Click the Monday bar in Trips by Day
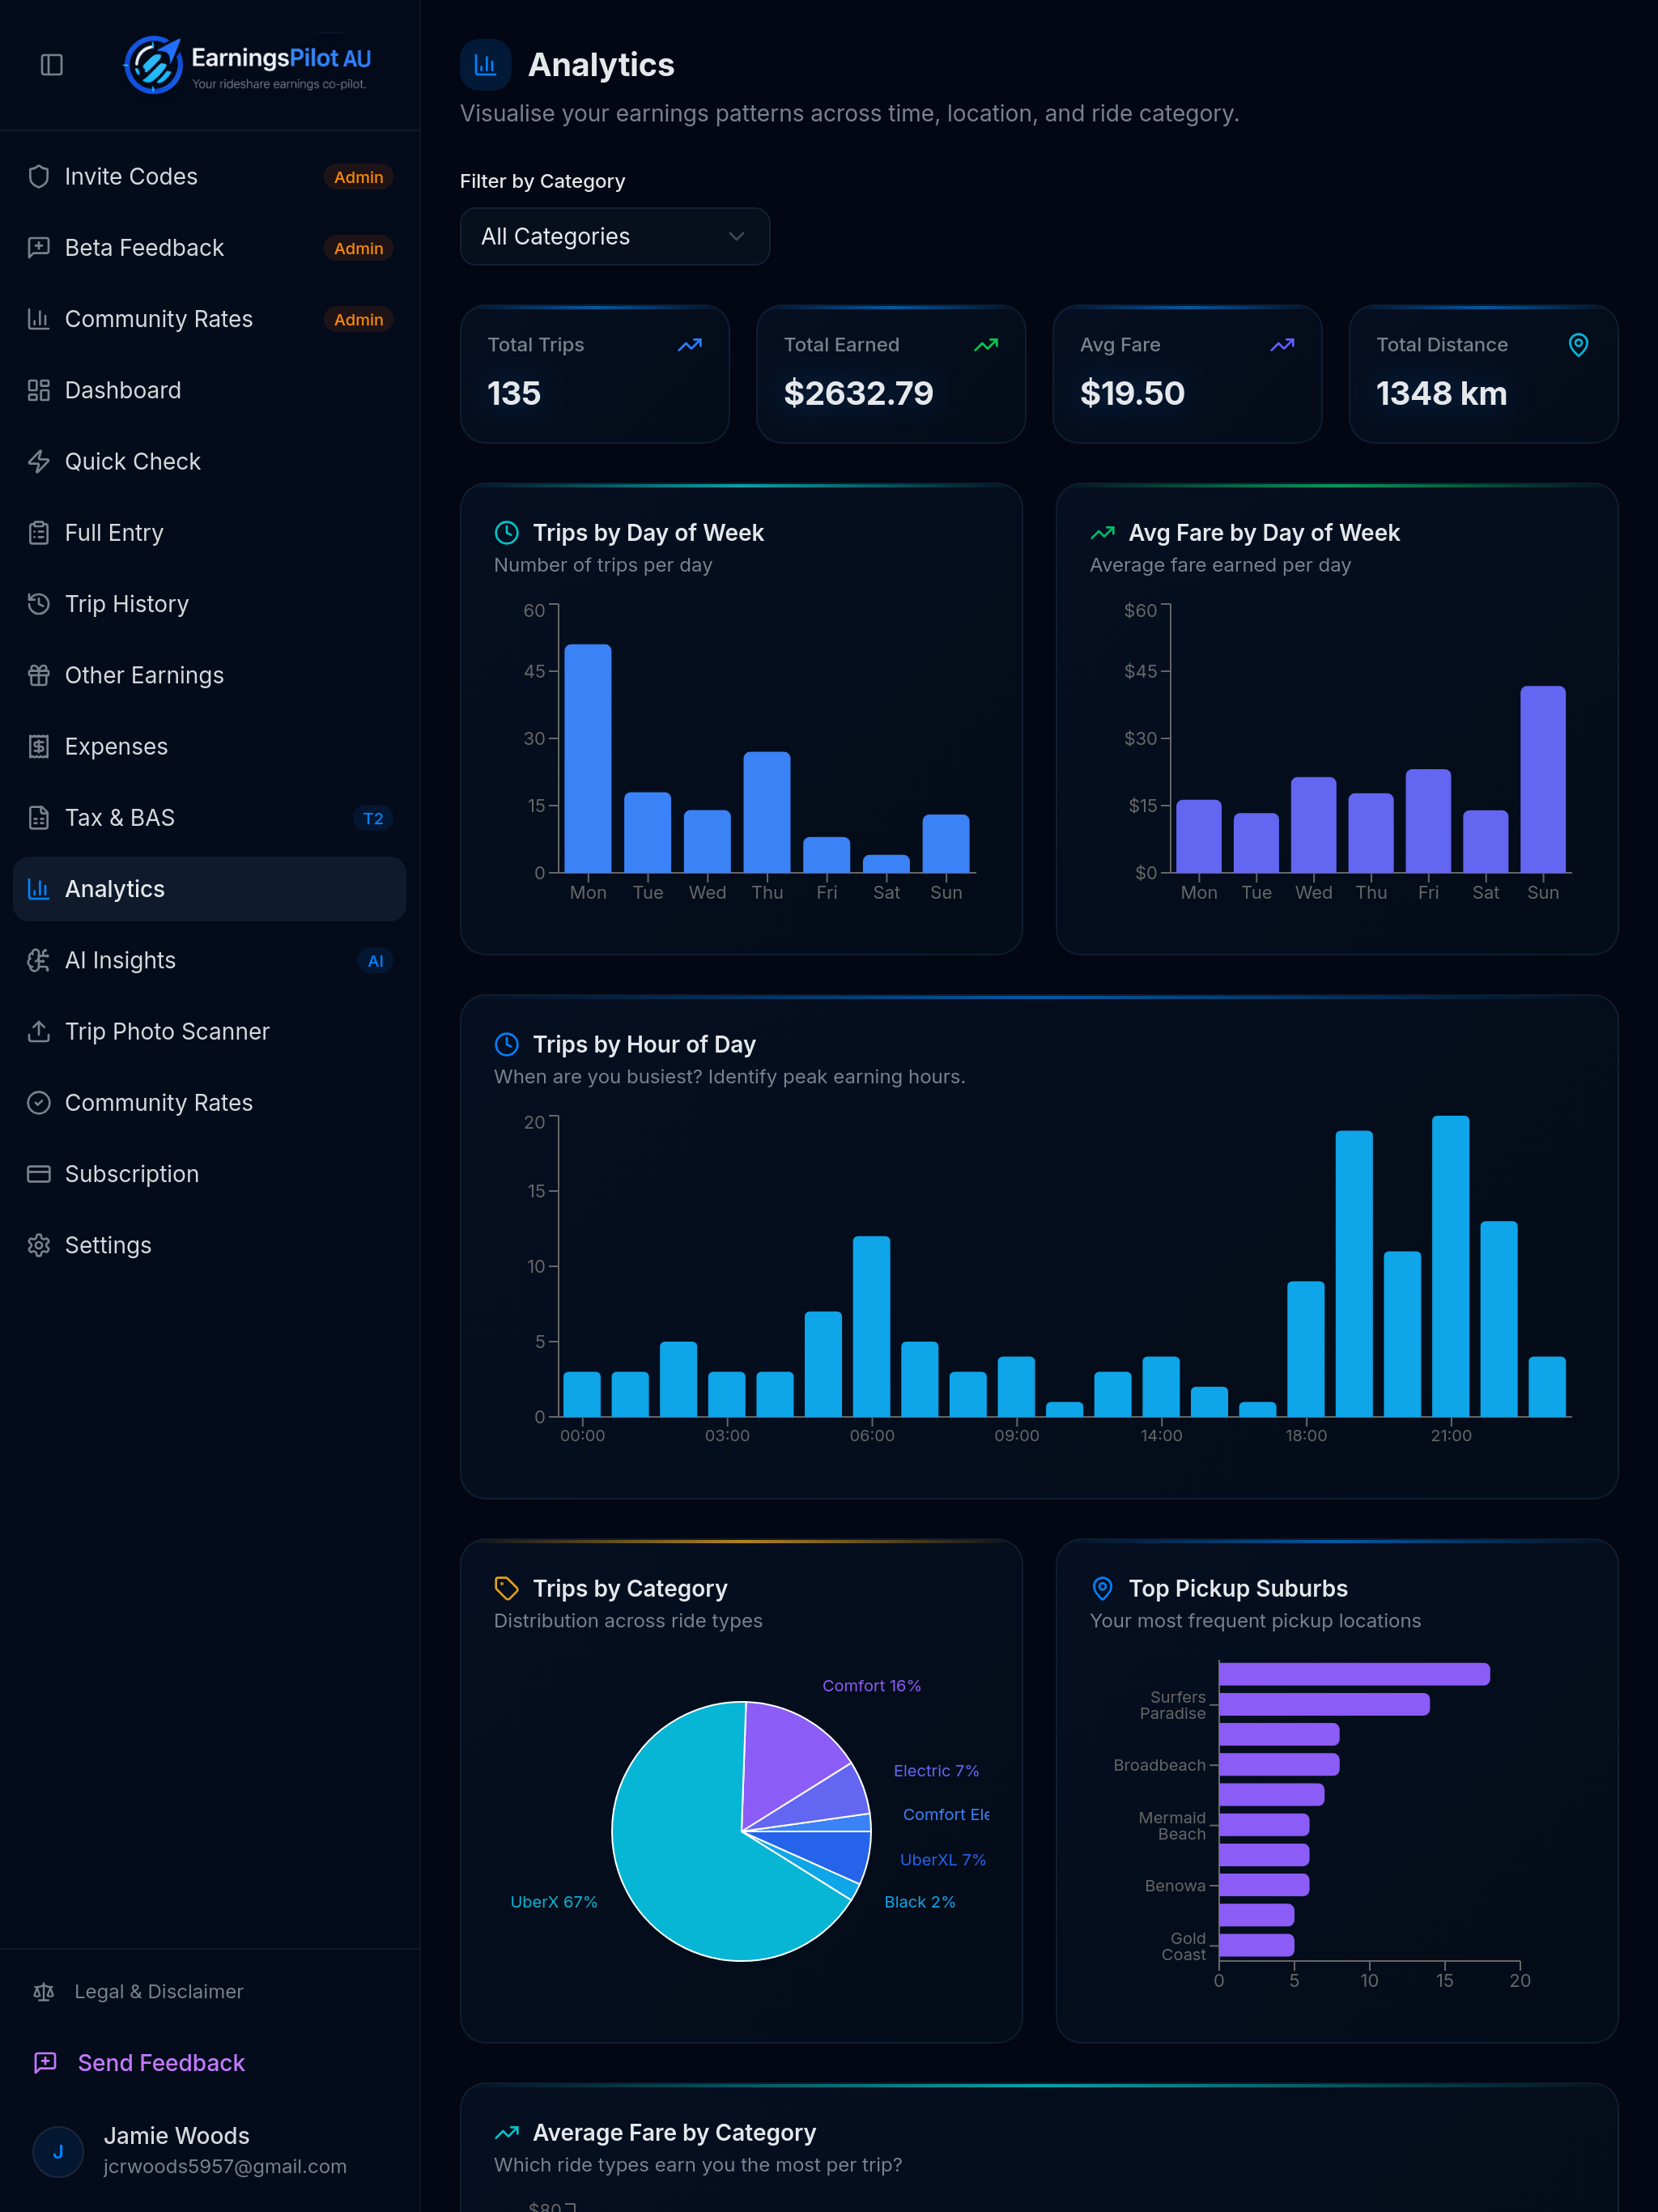The image size is (1658, 2212). click(x=588, y=759)
